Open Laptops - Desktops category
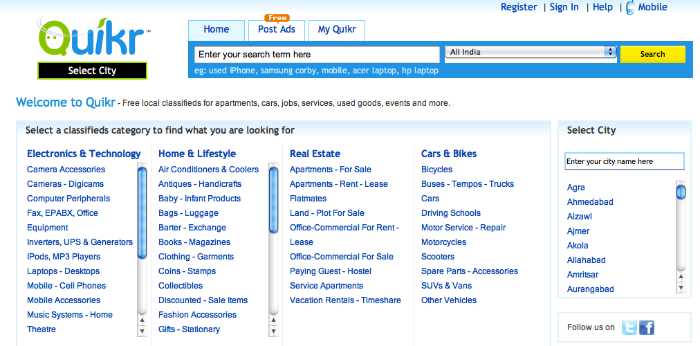Screen dimensions: 700x346 coord(63,271)
